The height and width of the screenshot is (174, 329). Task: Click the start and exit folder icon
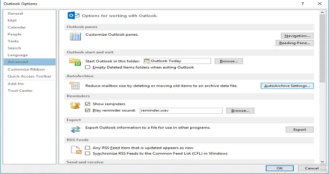click(75, 62)
